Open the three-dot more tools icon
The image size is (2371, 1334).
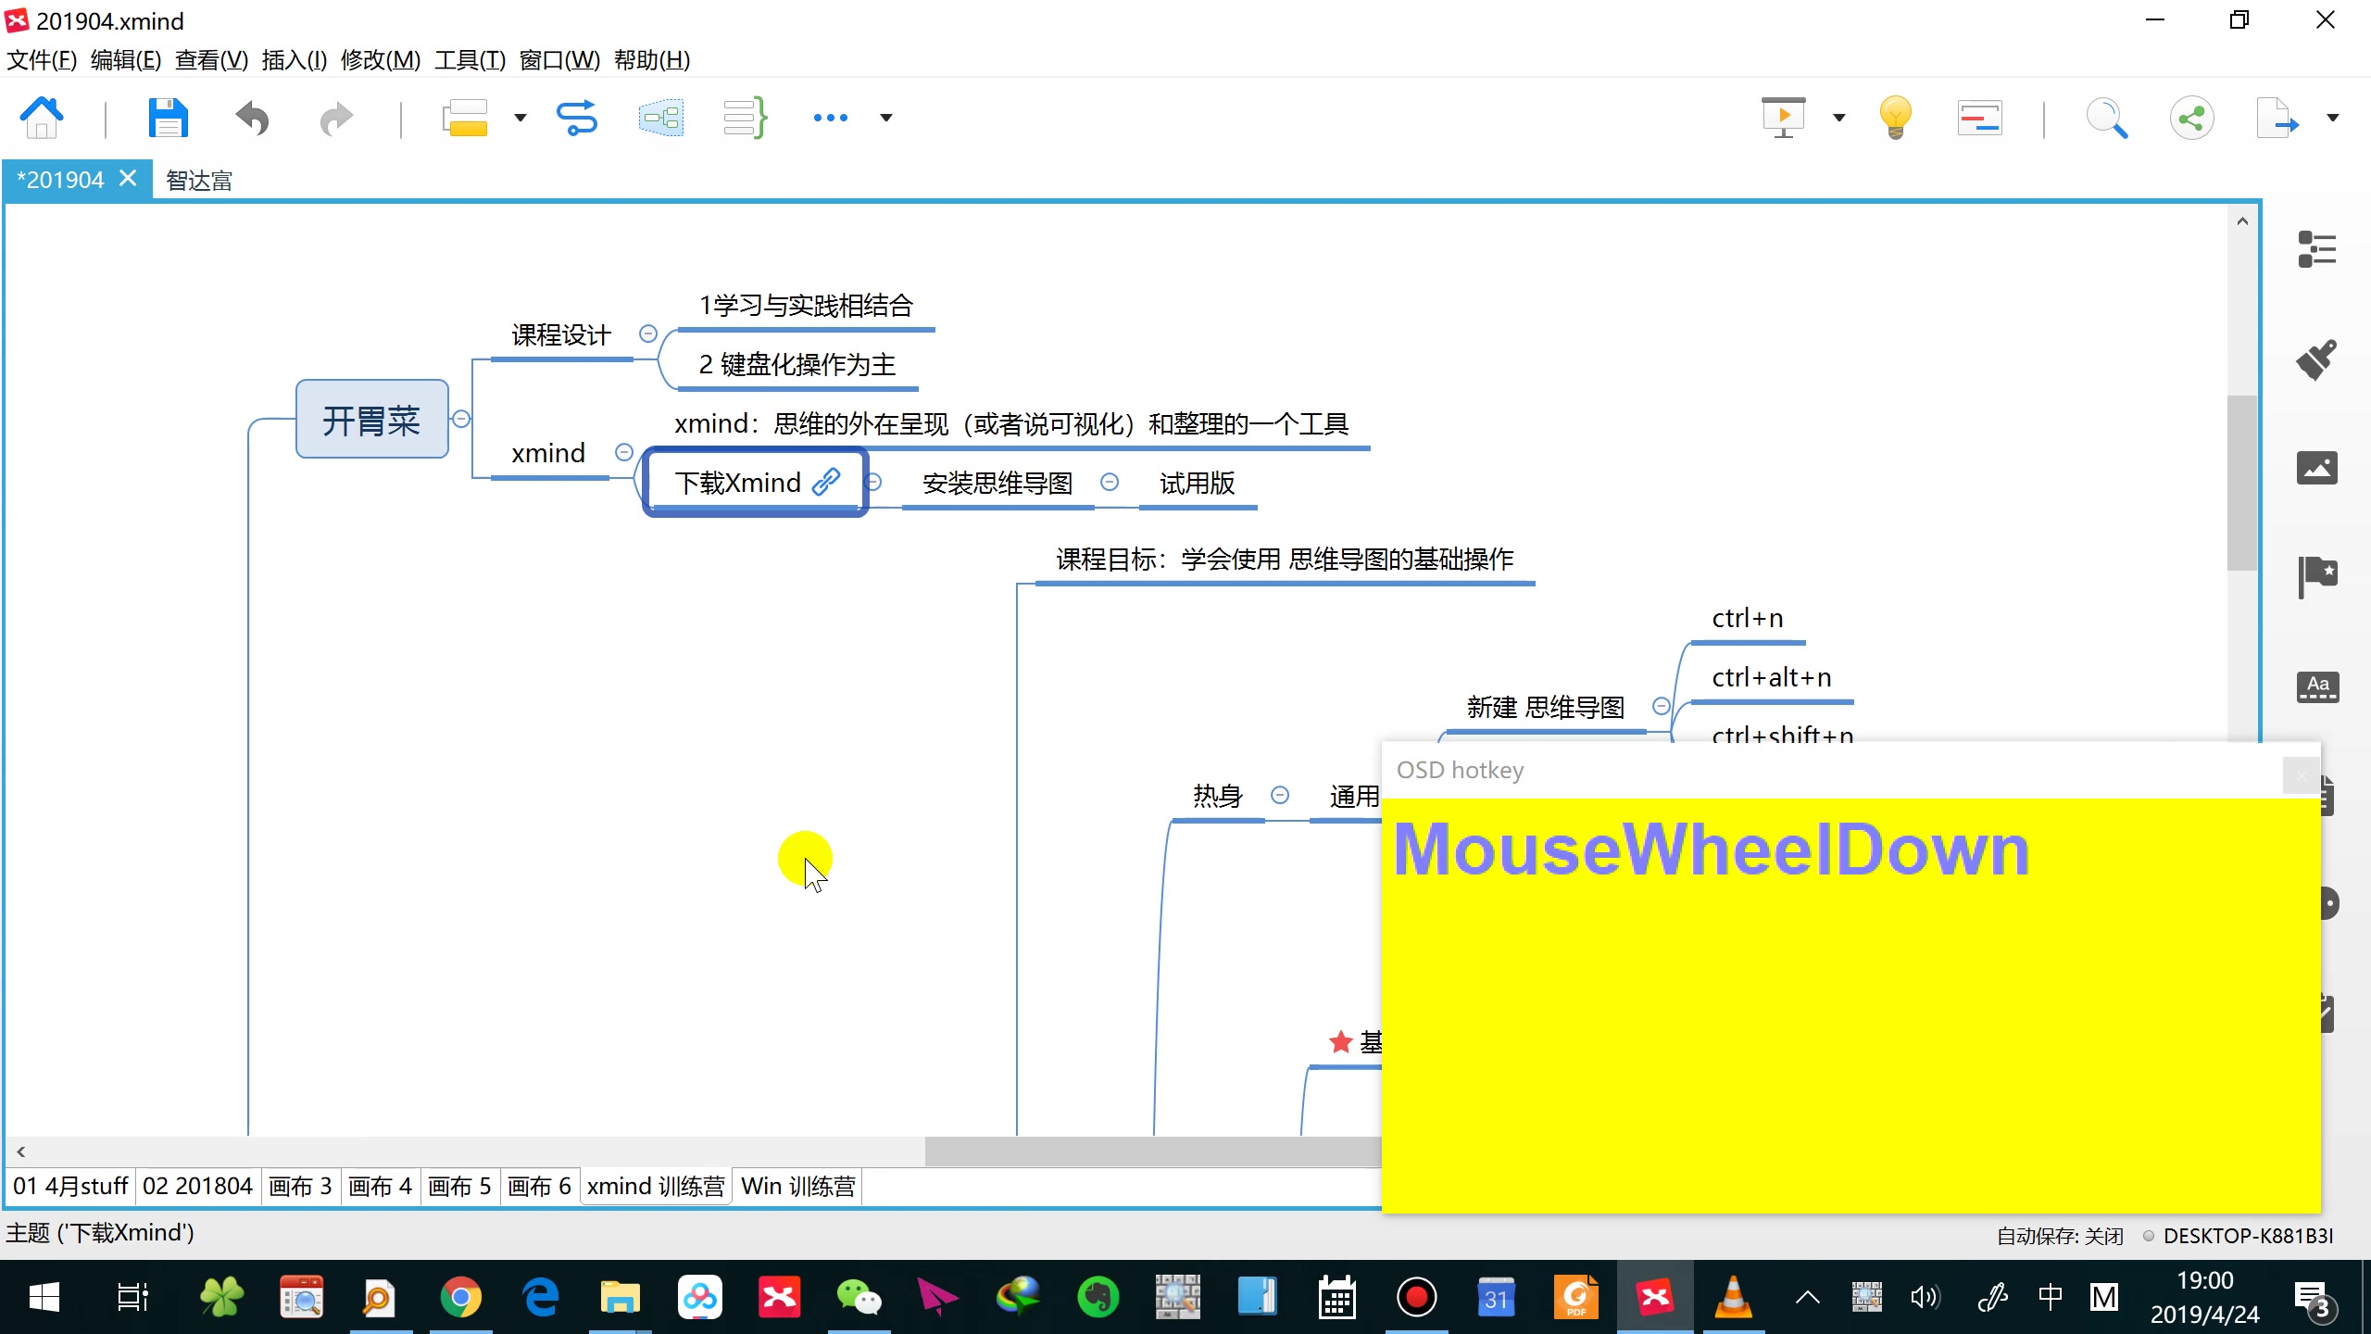830,118
